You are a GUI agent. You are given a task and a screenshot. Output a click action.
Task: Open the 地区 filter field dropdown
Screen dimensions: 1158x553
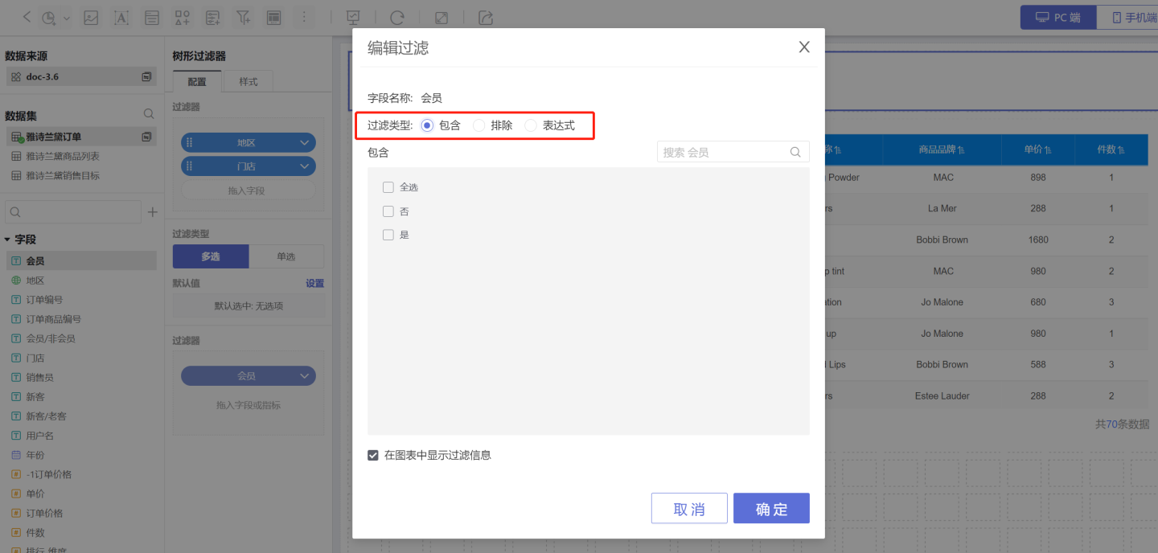(x=305, y=143)
